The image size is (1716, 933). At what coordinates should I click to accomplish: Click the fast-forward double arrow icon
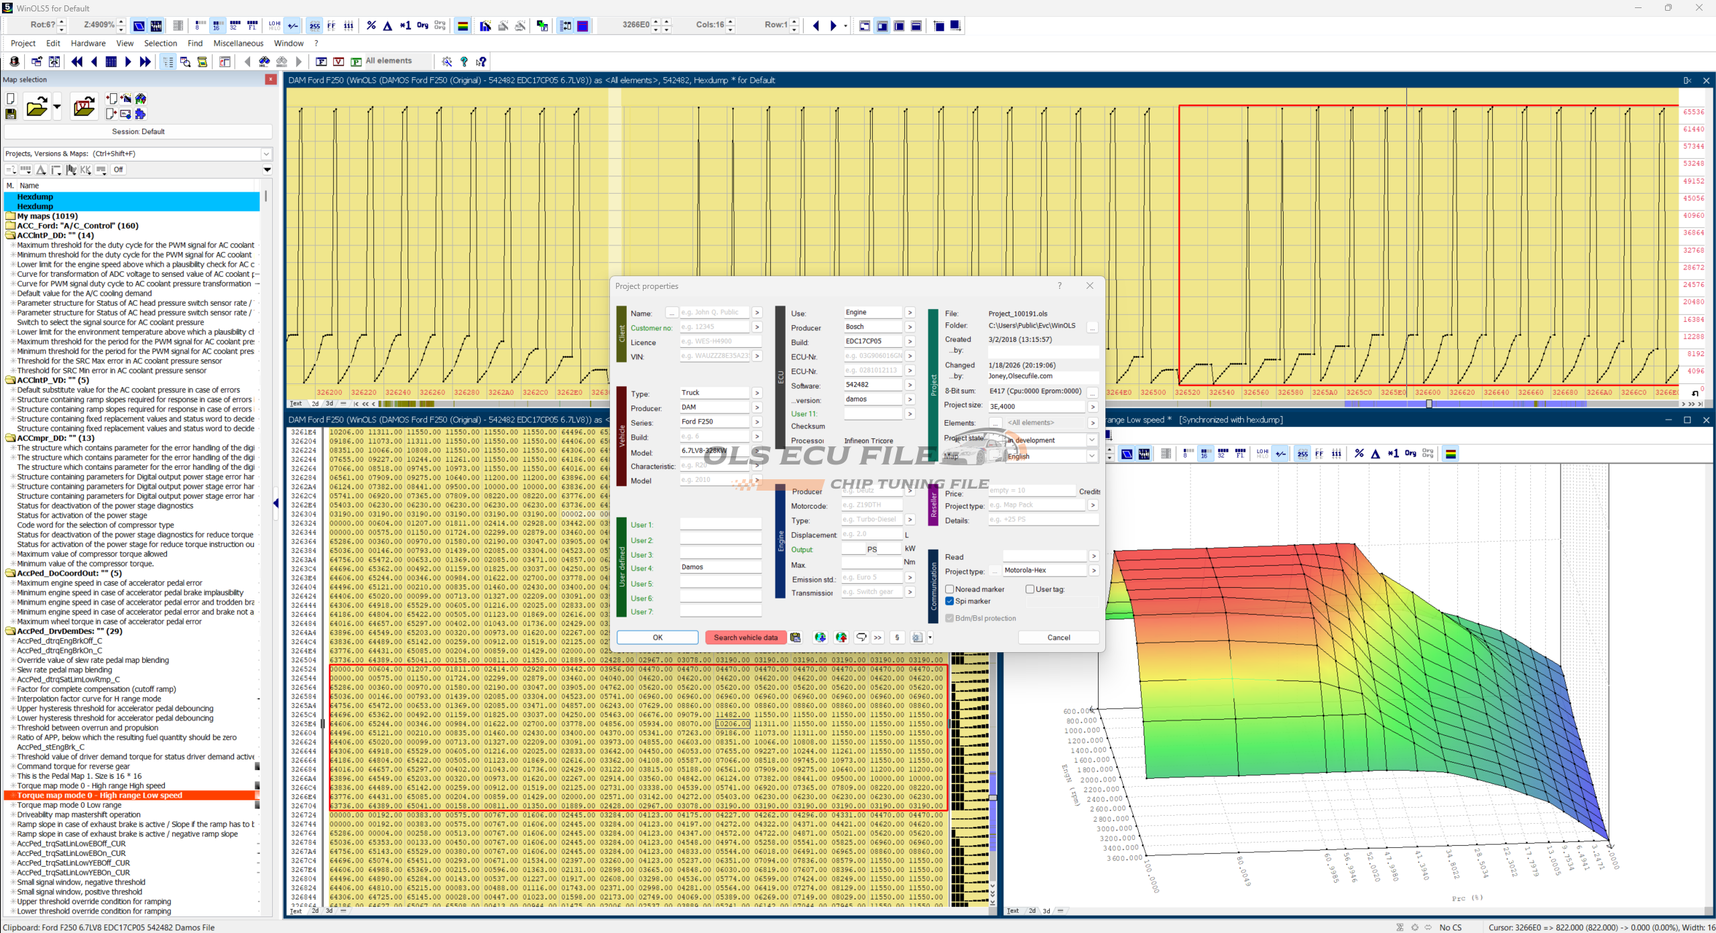pyautogui.click(x=145, y=62)
